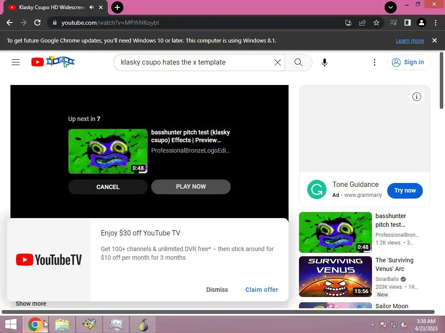Go back using browser back arrow
The width and height of the screenshot is (445, 333).
(x=10, y=23)
